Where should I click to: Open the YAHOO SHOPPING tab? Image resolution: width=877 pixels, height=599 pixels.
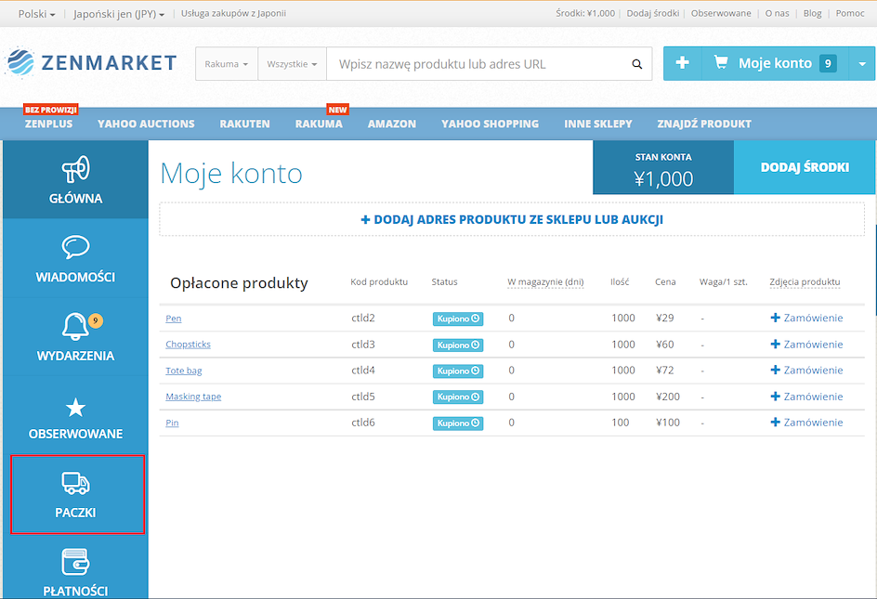tap(490, 124)
